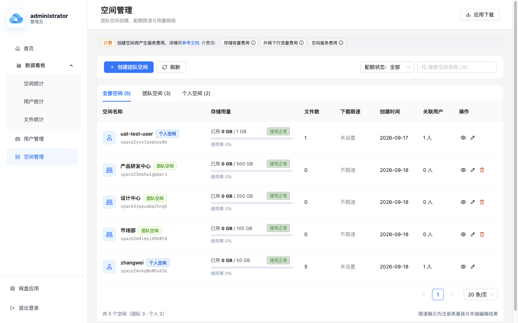Edit the 产品研发中心 space
Screen dimensions: 518x323
(x=473, y=170)
